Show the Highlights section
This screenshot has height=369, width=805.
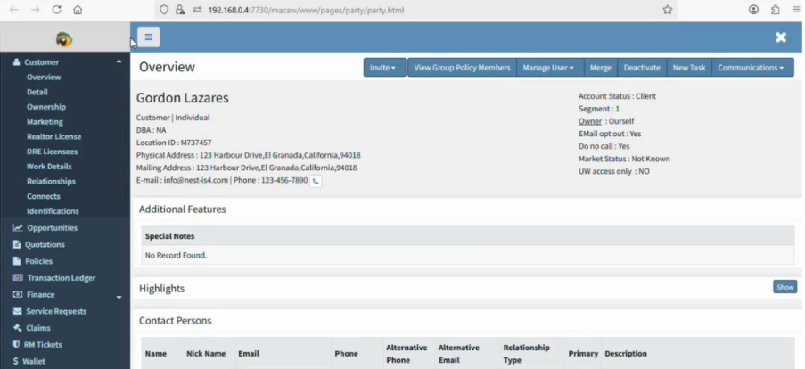784,287
